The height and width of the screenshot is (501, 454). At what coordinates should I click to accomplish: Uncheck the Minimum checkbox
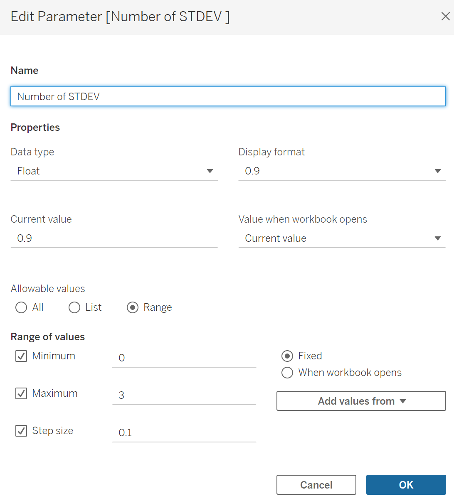click(x=21, y=356)
